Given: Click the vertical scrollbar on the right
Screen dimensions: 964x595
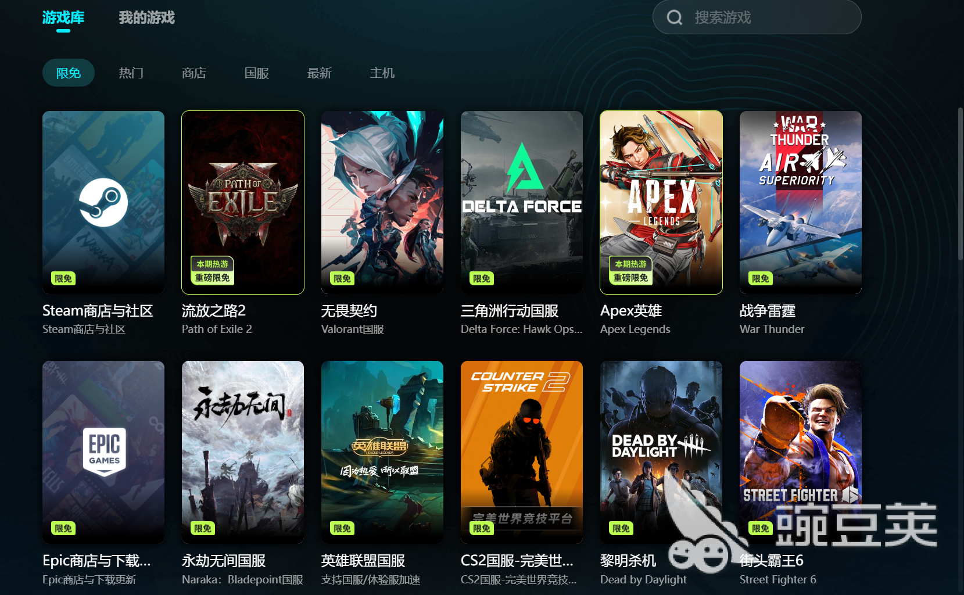Looking at the screenshot, I should (x=961, y=183).
